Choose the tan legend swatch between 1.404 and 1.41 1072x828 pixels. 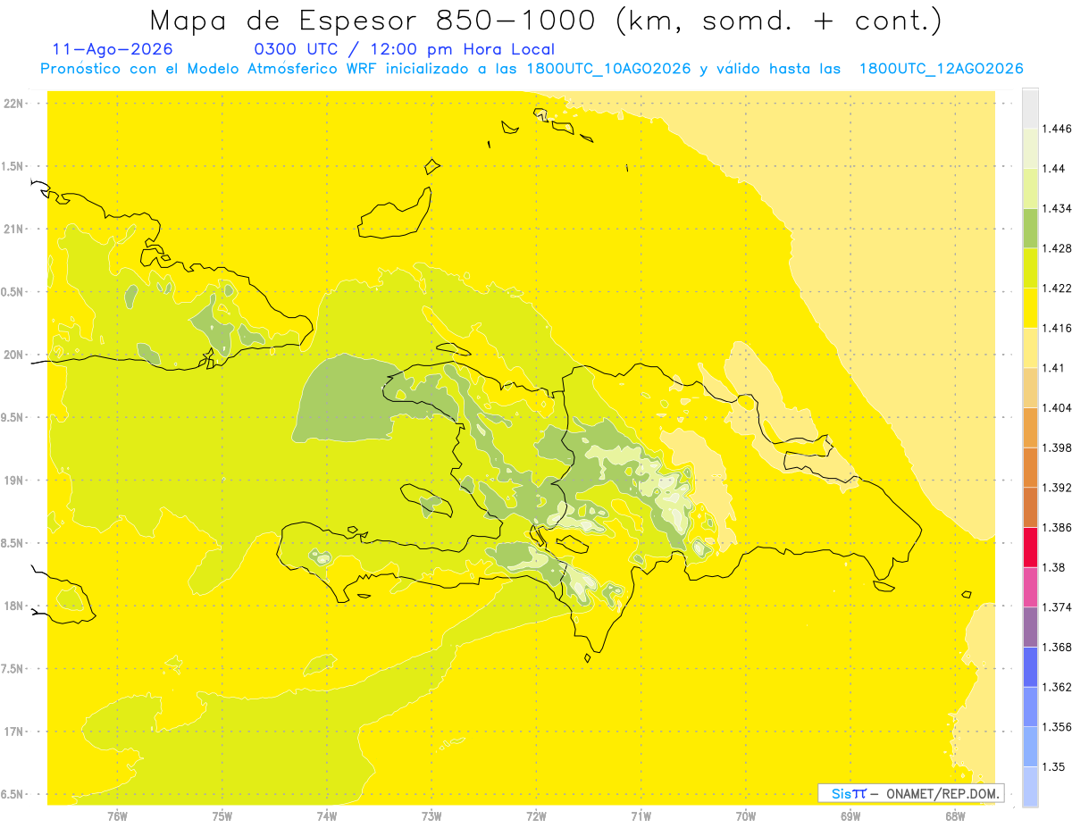click(x=1030, y=388)
